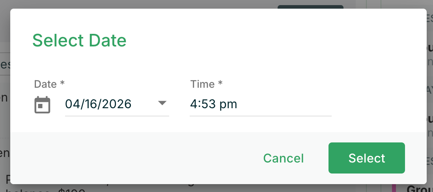Screen dimensions: 433x192
Task: Click the calendar icon beside the date
Action: tap(42, 105)
